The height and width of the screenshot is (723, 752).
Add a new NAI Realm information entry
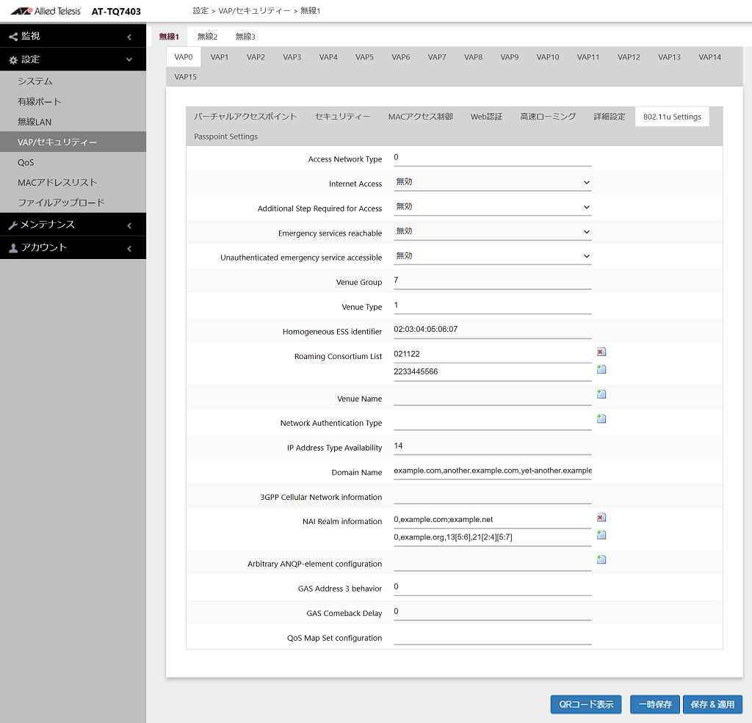(601, 534)
